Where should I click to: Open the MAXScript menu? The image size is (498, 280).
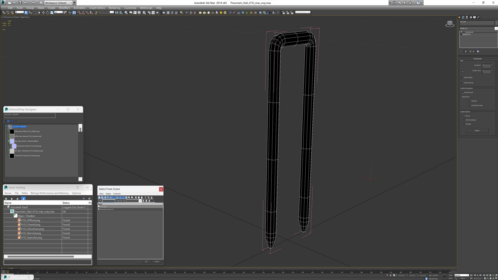coord(146,8)
